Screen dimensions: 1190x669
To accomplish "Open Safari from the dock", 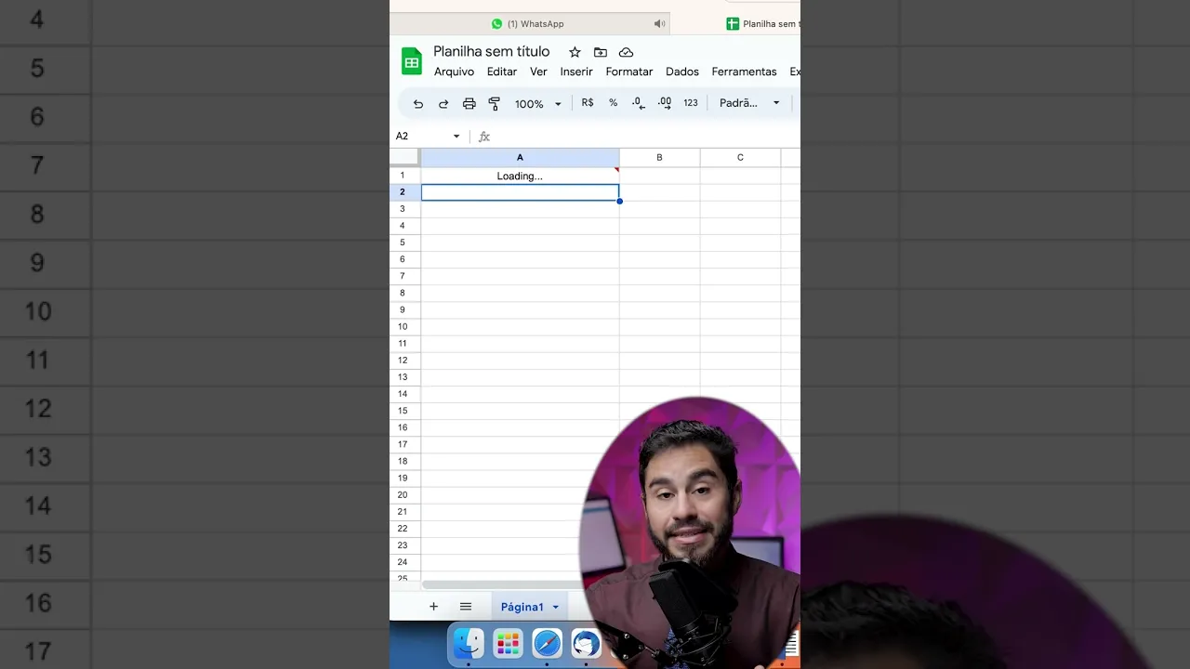I will [x=548, y=643].
